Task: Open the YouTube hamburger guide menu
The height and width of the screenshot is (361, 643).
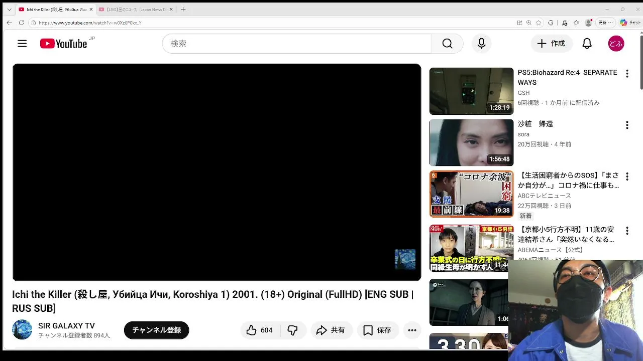Action: (x=22, y=44)
